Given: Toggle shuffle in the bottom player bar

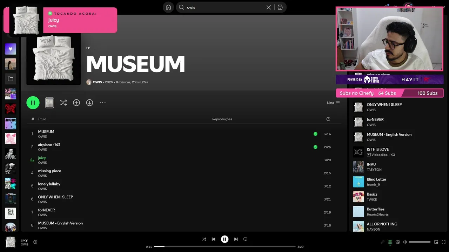Looking at the screenshot, I should pyautogui.click(x=204, y=239).
